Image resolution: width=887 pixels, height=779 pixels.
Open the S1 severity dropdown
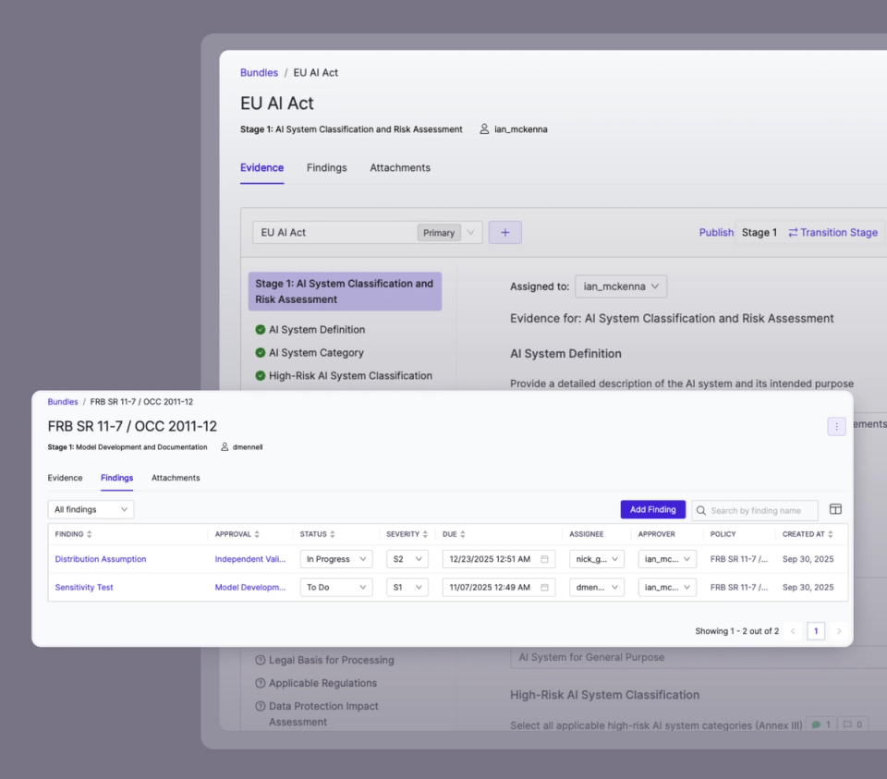[x=407, y=587]
